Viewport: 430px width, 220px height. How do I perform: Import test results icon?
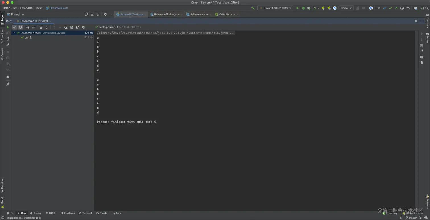coord(72,27)
